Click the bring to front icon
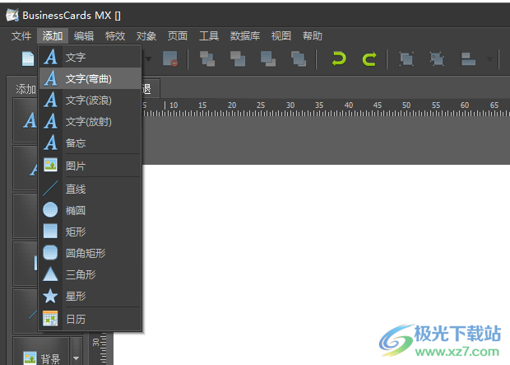This screenshot has height=365, width=510. pyautogui.click(x=207, y=59)
